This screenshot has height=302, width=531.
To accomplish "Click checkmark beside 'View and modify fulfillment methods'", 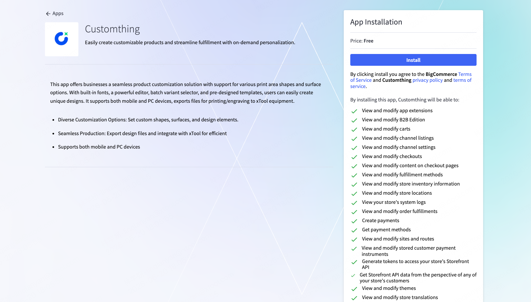I will click(354, 175).
